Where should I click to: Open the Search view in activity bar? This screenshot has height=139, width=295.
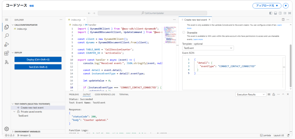7,36
